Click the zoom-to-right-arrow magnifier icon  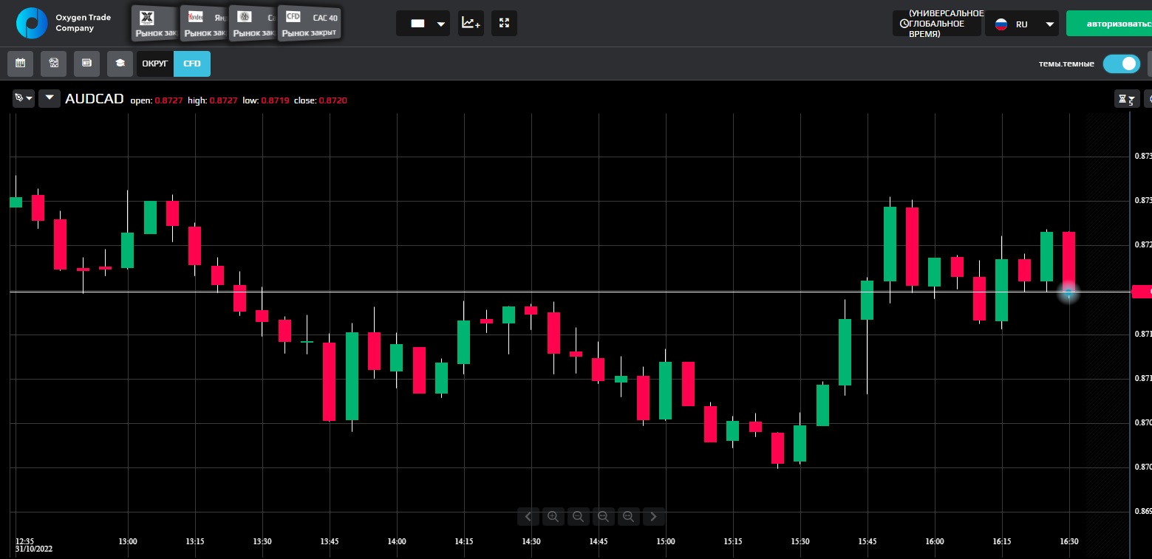point(628,516)
